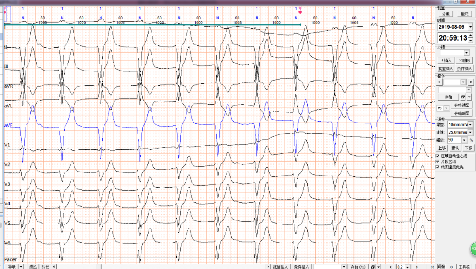Click the pink heart beat marker at top
This screenshot has width=476, height=269.
(x=300, y=10)
